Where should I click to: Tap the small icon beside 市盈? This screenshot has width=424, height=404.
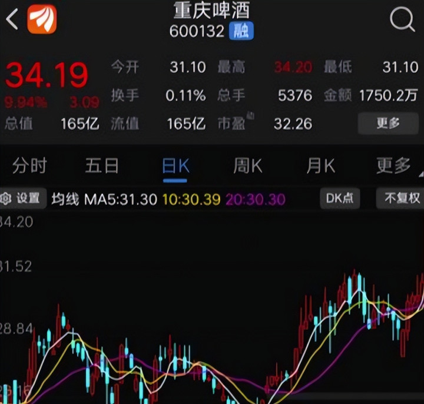251,116
